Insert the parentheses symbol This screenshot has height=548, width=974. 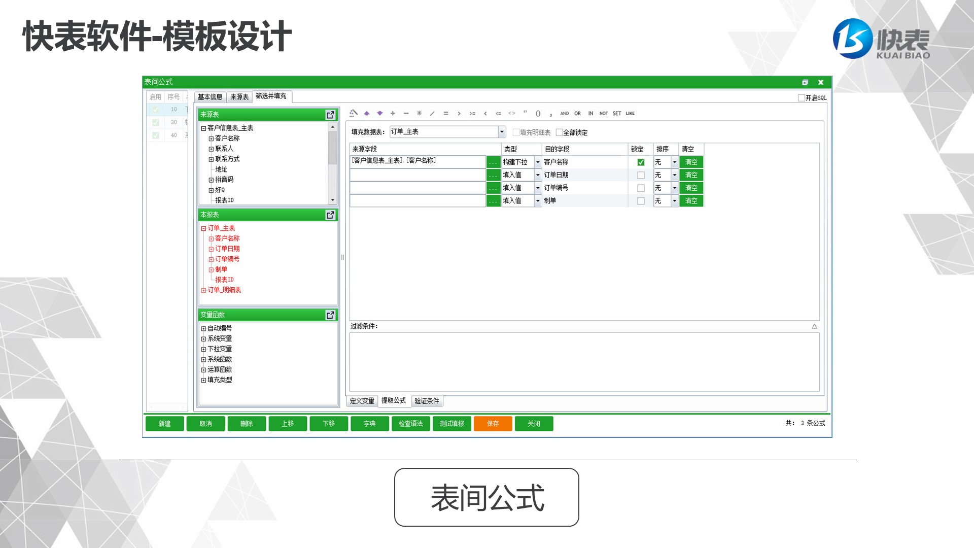click(x=538, y=113)
